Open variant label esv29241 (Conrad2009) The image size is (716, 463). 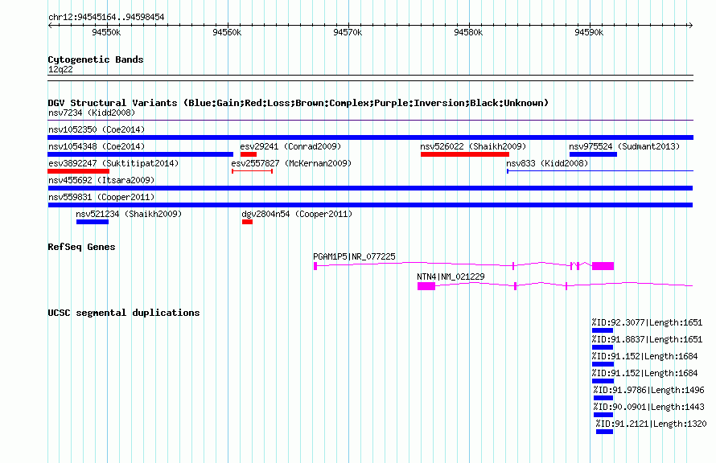[x=290, y=146]
